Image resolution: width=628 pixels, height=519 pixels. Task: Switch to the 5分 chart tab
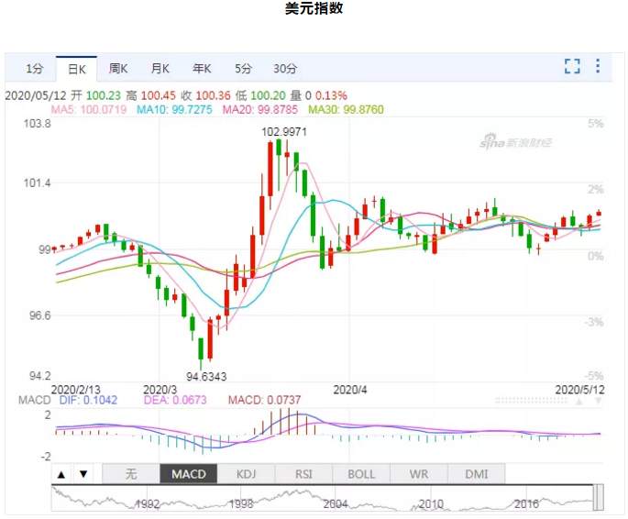coord(243,69)
